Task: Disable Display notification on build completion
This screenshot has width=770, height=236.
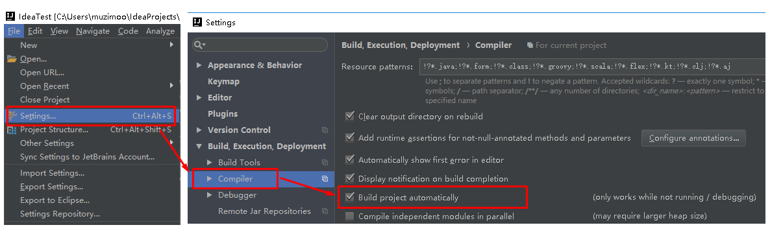Action: click(350, 178)
